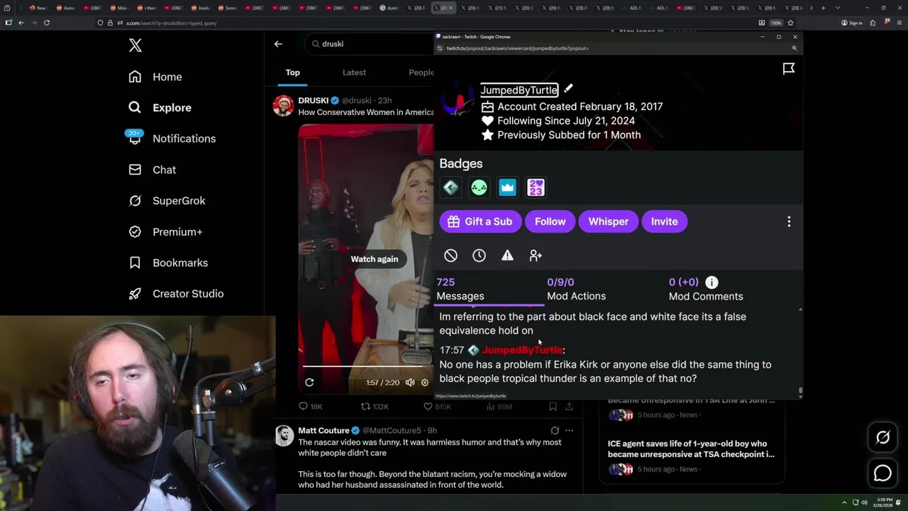The height and width of the screenshot is (511, 908).
Task: Open new tab with plus button
Action: [x=823, y=8]
